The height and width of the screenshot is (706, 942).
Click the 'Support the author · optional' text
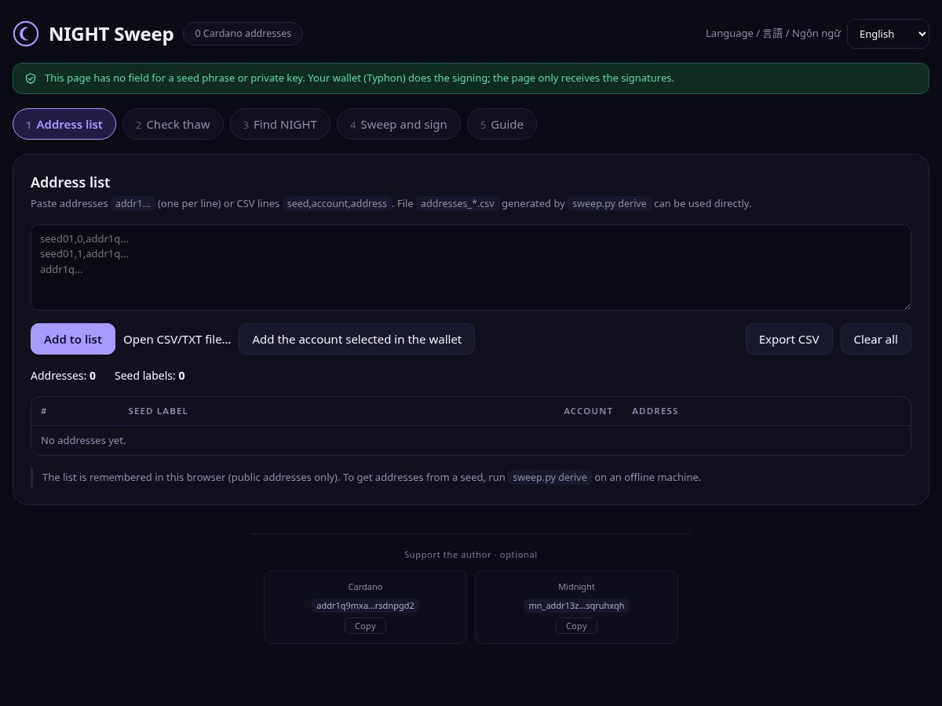tap(471, 555)
